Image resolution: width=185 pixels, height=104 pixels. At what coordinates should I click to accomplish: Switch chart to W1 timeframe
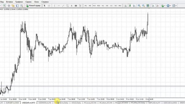click(116, 6)
